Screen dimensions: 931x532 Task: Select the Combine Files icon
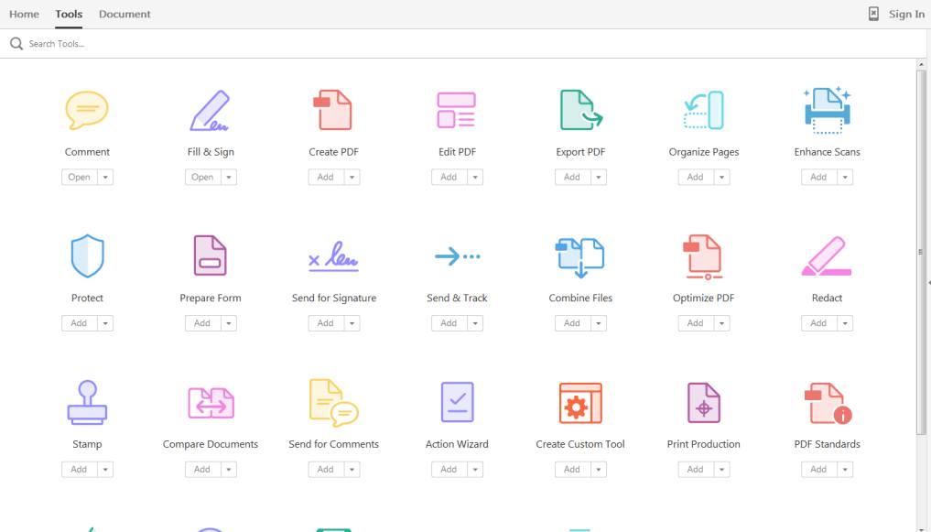click(580, 257)
